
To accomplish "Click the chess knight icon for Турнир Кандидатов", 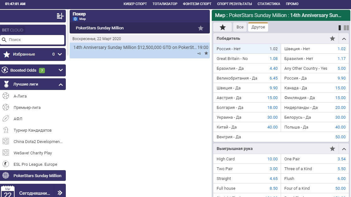I will coord(6,130).
